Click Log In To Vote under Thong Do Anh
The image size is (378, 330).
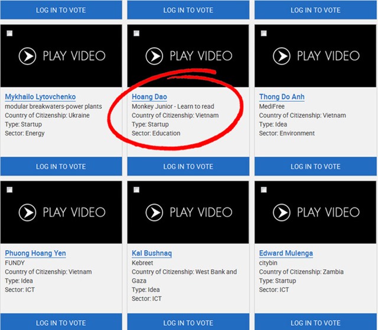pyautogui.click(x=315, y=167)
